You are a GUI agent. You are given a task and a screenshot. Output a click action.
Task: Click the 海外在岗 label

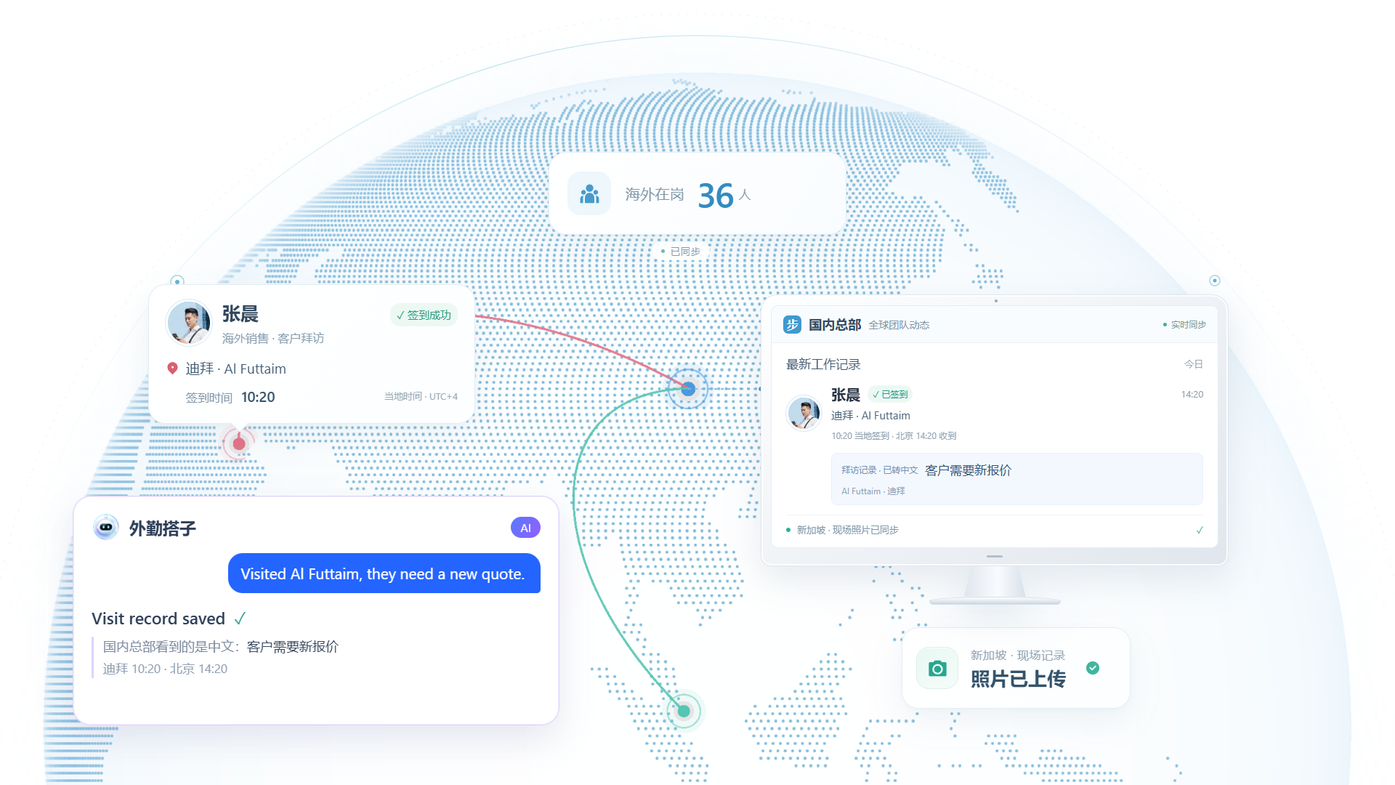[655, 194]
